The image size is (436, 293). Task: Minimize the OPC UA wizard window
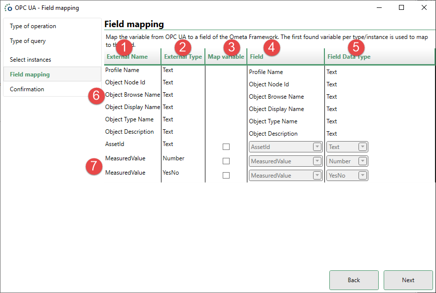point(379,8)
